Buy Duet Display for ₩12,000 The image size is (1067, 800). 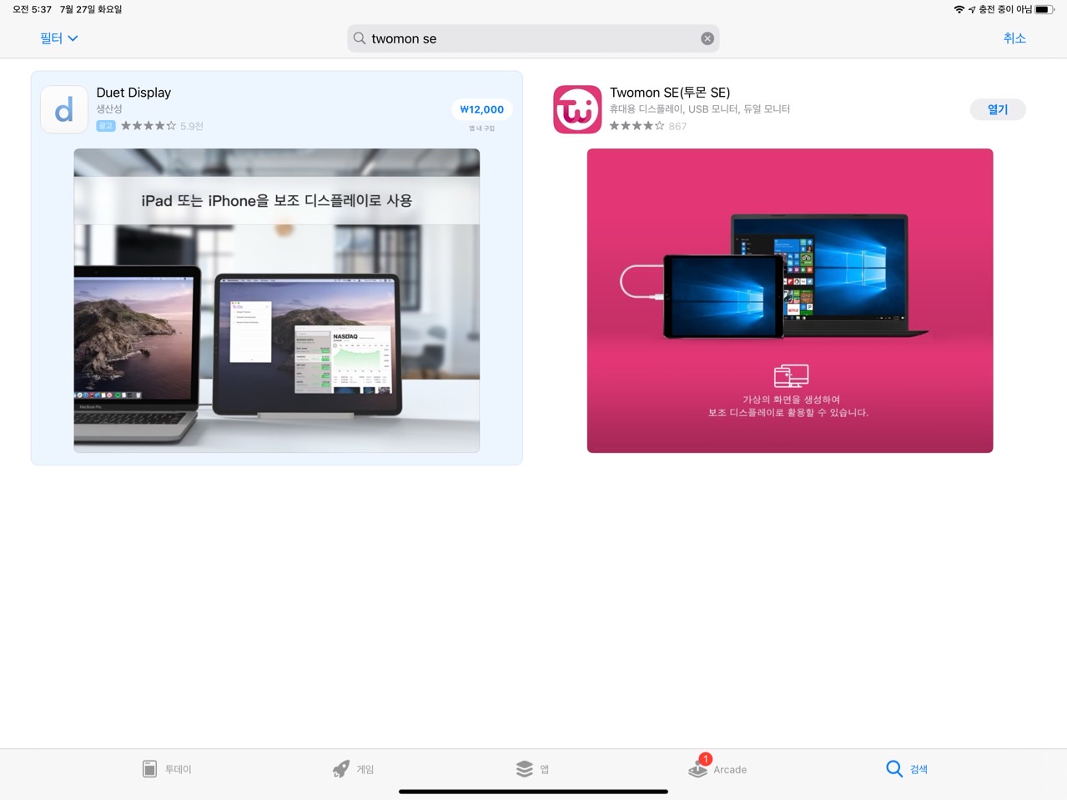click(x=481, y=109)
